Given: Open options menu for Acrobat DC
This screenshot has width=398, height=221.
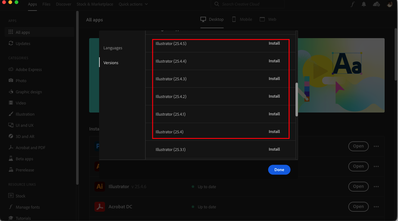Looking at the screenshot, I should (376, 207).
